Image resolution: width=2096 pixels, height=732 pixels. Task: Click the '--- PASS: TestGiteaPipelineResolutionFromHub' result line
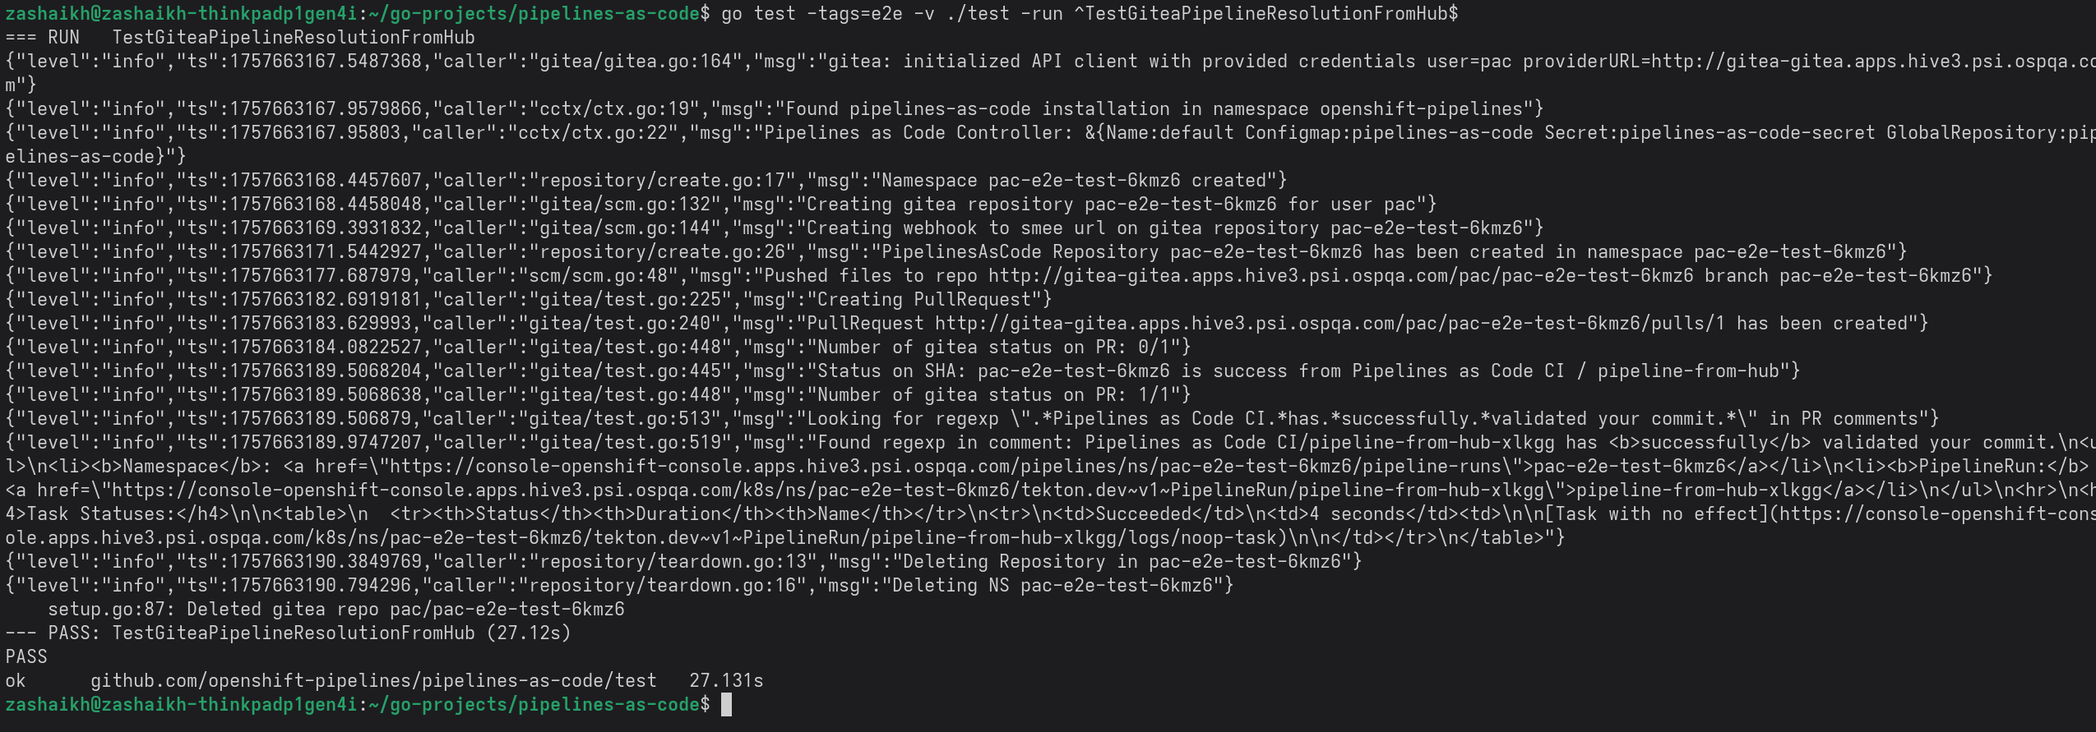coord(288,633)
